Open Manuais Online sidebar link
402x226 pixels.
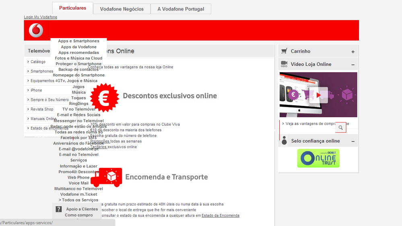point(43,119)
